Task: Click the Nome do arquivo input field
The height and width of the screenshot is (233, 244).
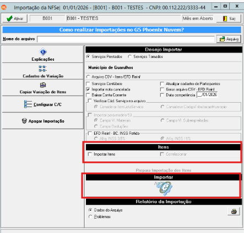Action: pyautogui.click(x=126, y=39)
